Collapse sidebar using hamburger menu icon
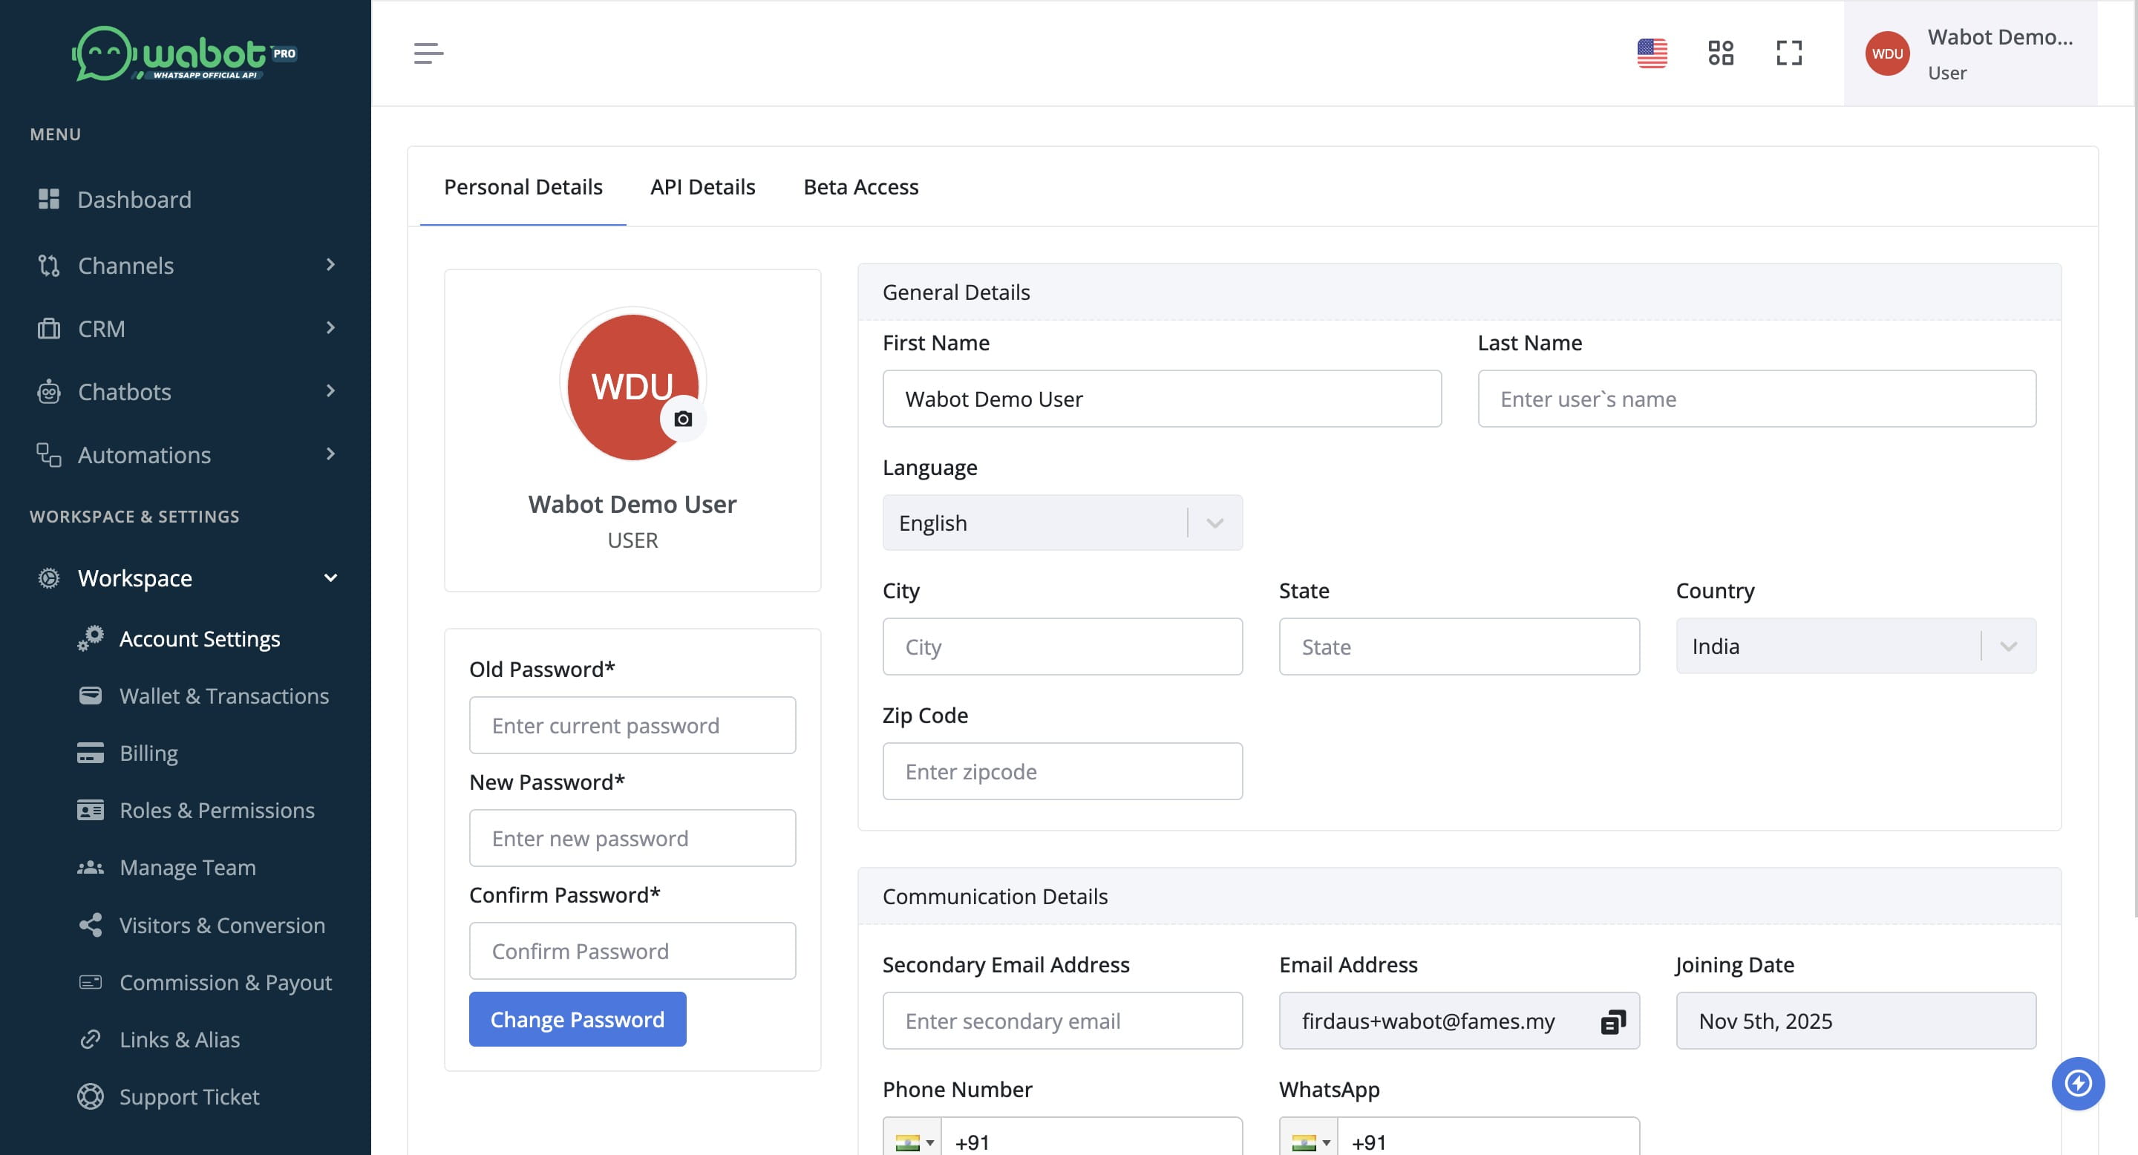 tap(428, 53)
